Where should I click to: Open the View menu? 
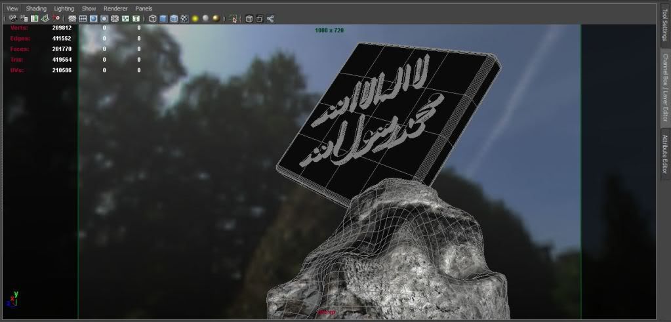click(x=12, y=8)
